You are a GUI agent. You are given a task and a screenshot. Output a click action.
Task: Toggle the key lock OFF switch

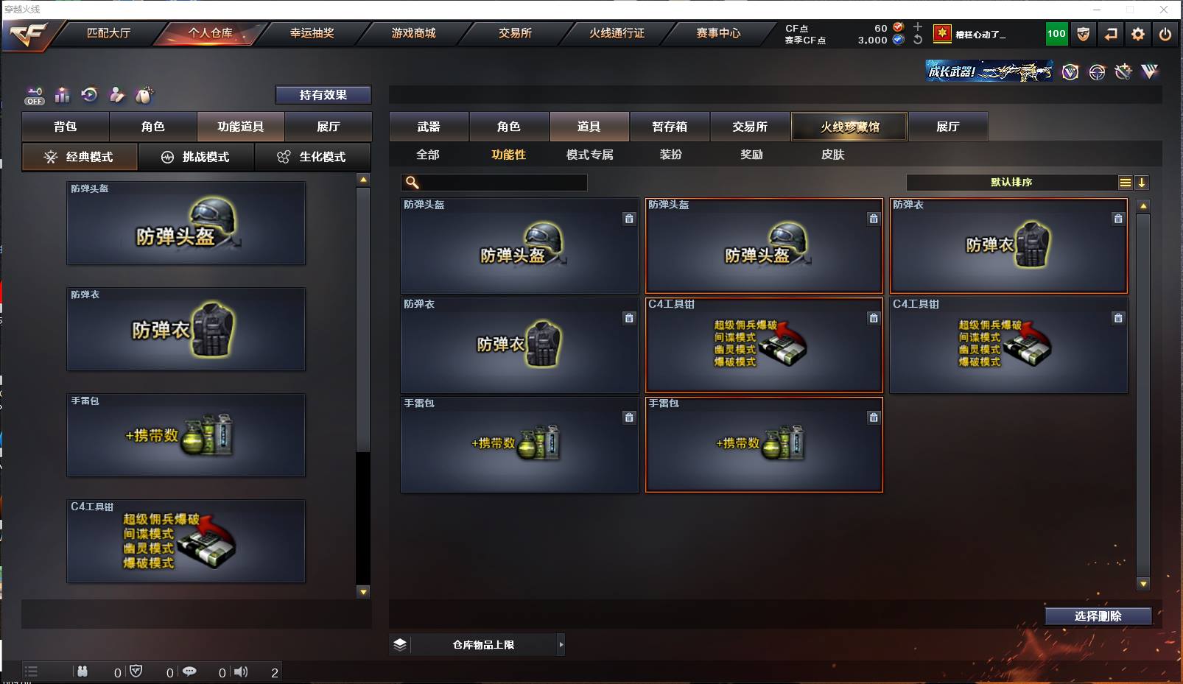35,96
